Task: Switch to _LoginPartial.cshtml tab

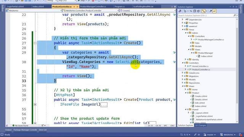Action: pos(15,6)
